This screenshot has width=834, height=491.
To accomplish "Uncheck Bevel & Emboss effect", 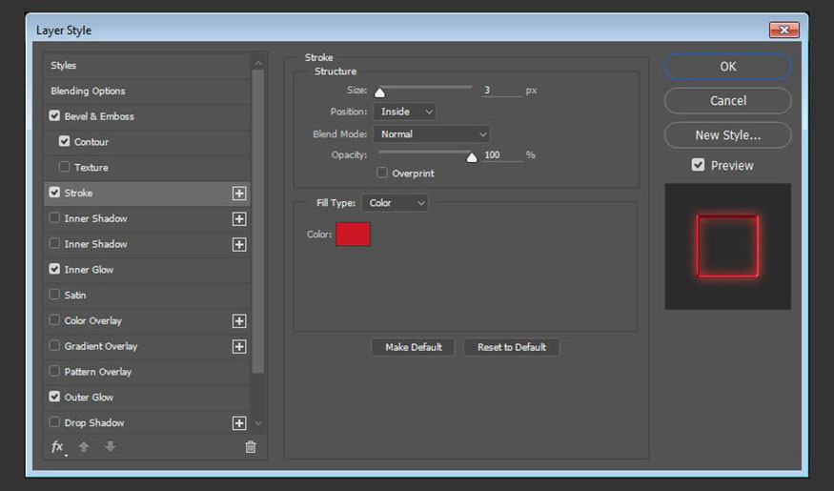I will tap(54, 115).
